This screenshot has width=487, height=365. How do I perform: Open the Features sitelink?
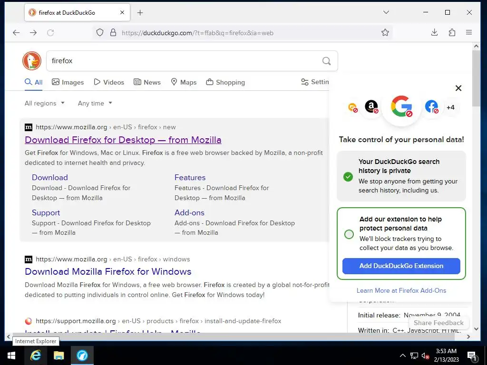tap(190, 178)
